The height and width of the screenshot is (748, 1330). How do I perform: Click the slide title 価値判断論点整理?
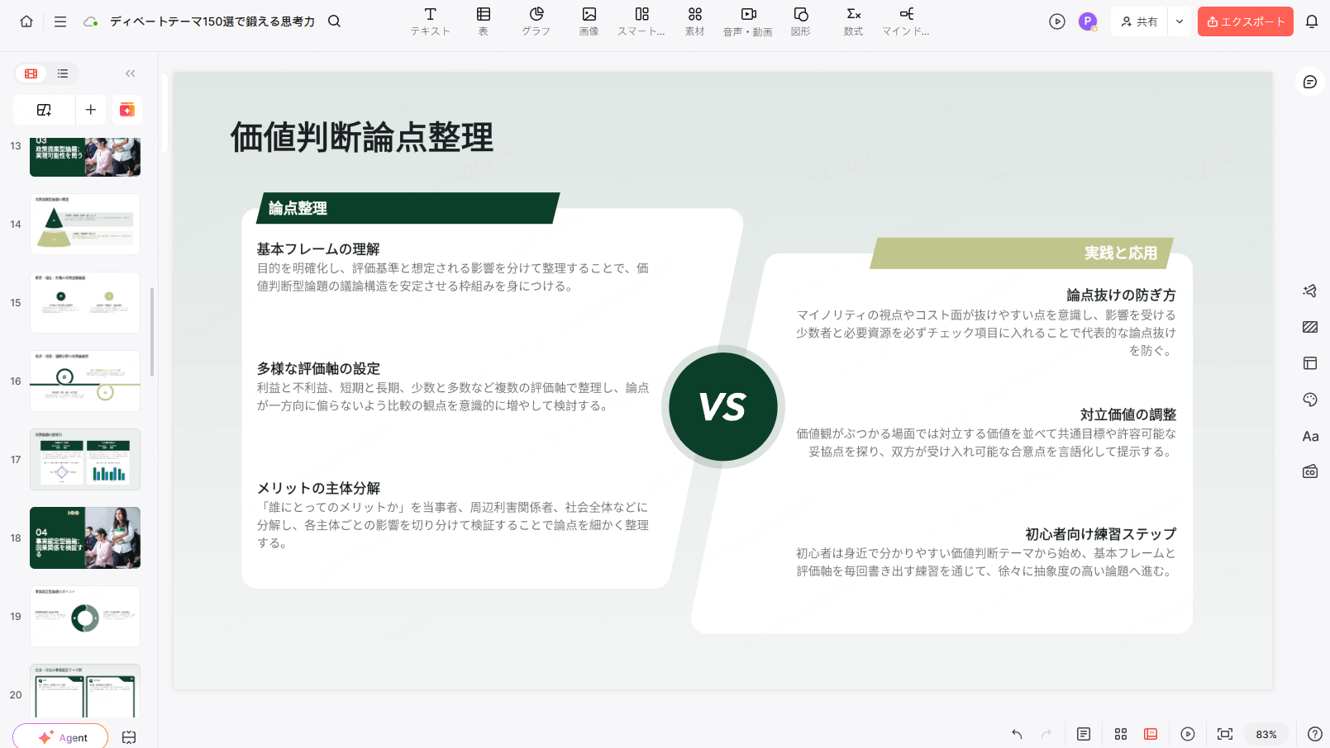362,137
